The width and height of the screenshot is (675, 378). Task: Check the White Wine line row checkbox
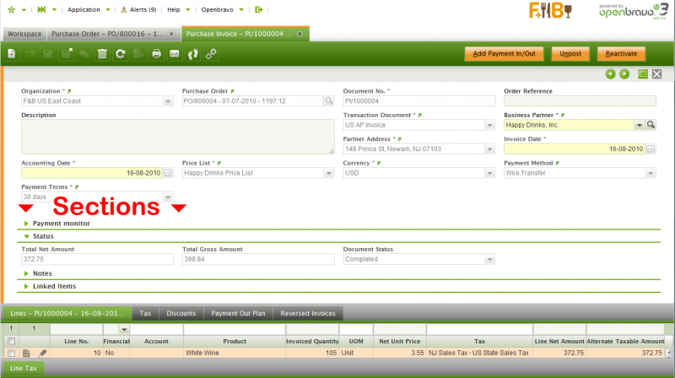pyautogui.click(x=12, y=353)
